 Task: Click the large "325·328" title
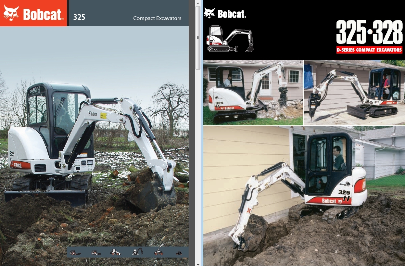click(x=369, y=32)
